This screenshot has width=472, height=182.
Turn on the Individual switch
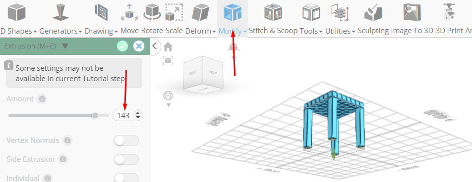126,178
